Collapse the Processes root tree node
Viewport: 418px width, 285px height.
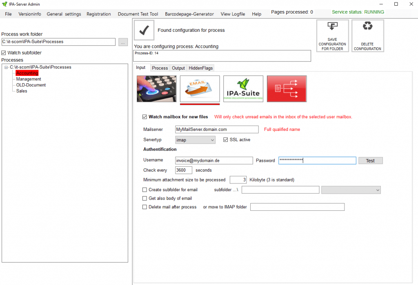[6, 67]
